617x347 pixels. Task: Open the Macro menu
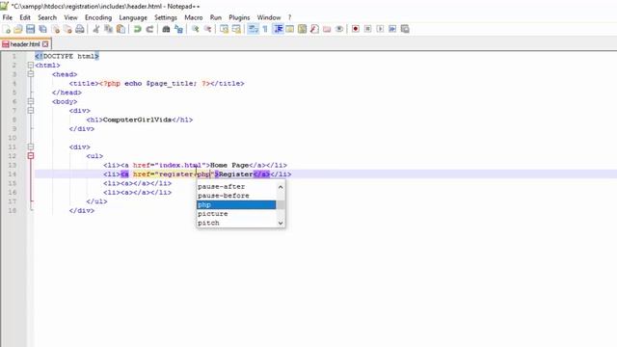pos(194,17)
